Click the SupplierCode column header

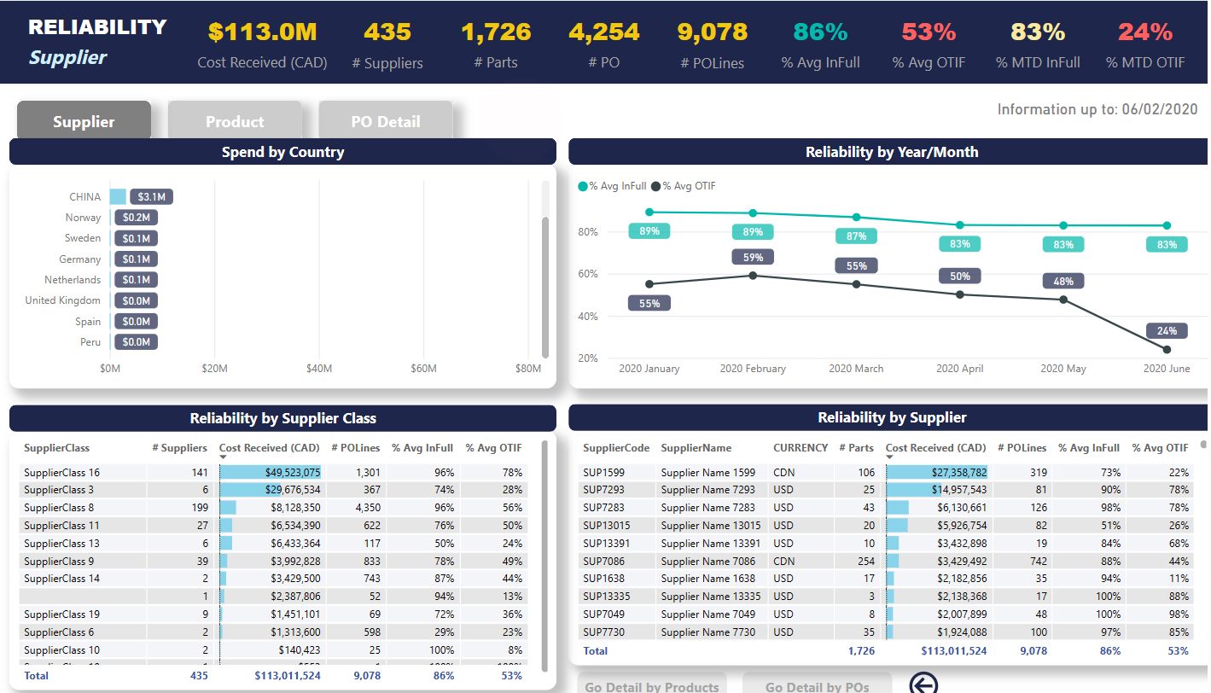(x=616, y=447)
